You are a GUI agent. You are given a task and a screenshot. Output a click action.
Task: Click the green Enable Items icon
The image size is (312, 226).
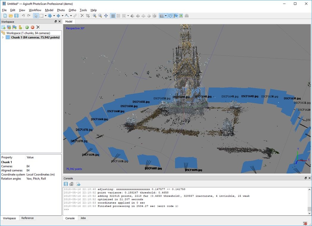coord(27,27)
